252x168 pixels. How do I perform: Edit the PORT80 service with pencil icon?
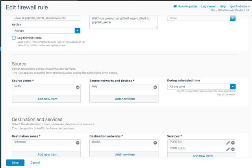tap(228, 143)
